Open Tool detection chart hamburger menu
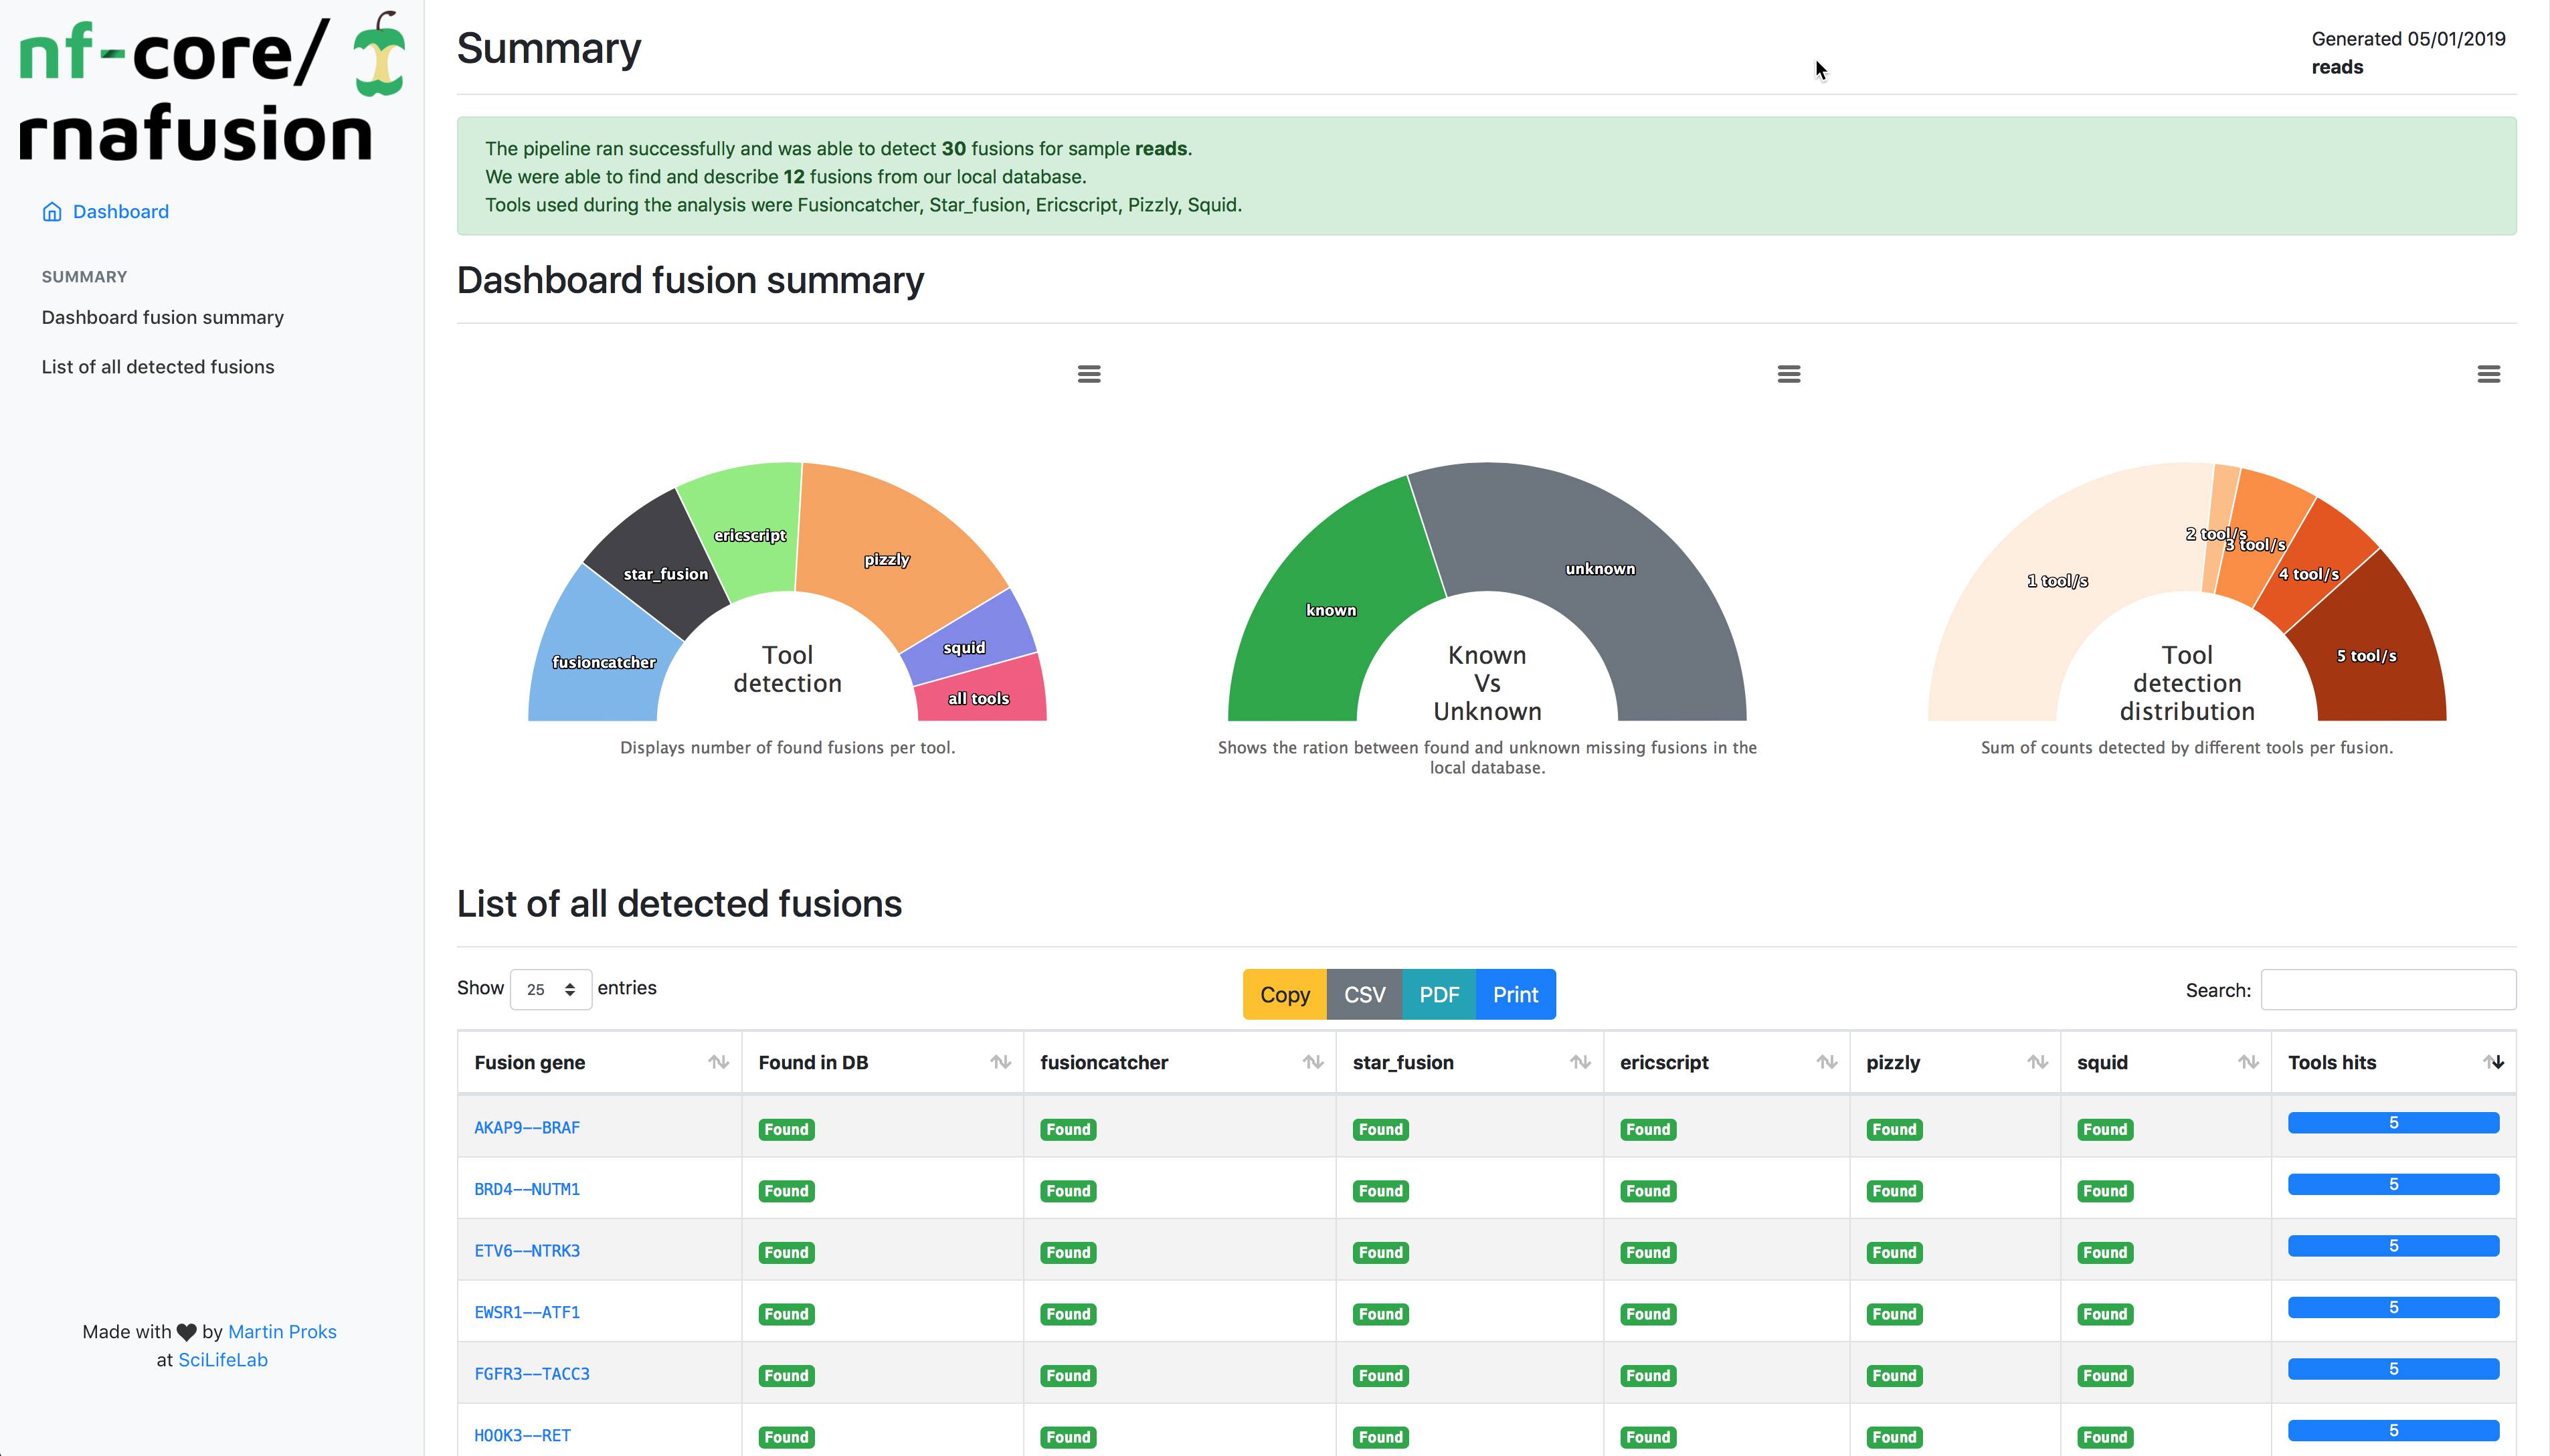This screenshot has width=2550, height=1456. point(1089,374)
